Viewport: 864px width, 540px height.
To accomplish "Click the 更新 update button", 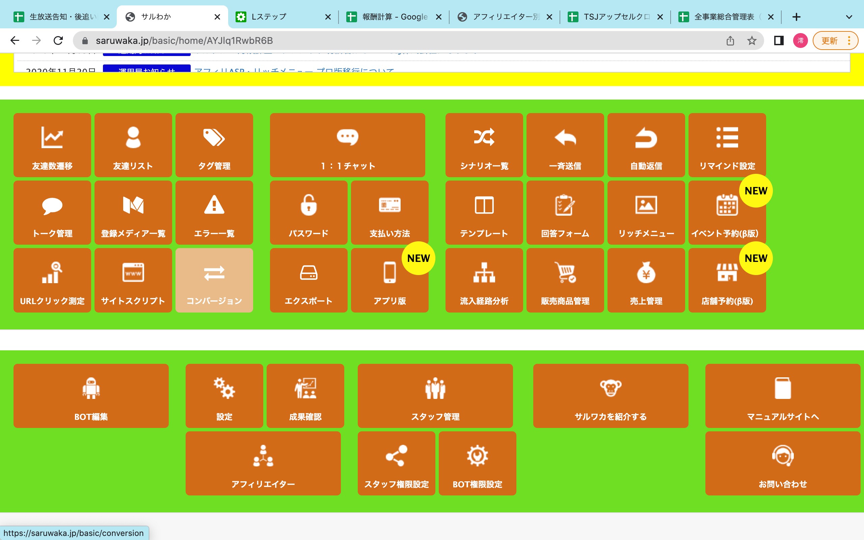I will point(829,41).
